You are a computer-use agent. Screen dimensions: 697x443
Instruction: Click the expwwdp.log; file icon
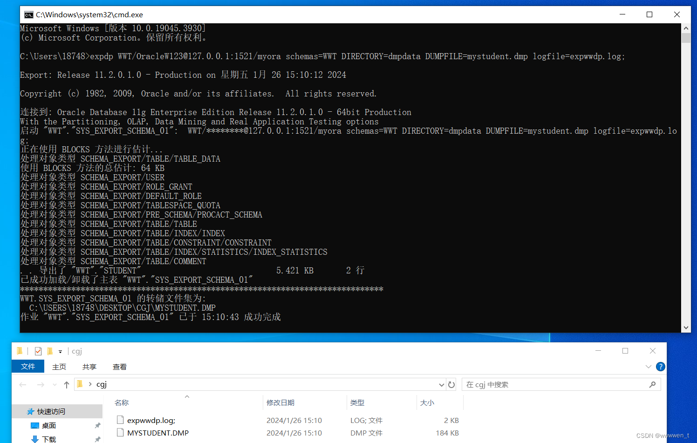[x=120, y=420]
